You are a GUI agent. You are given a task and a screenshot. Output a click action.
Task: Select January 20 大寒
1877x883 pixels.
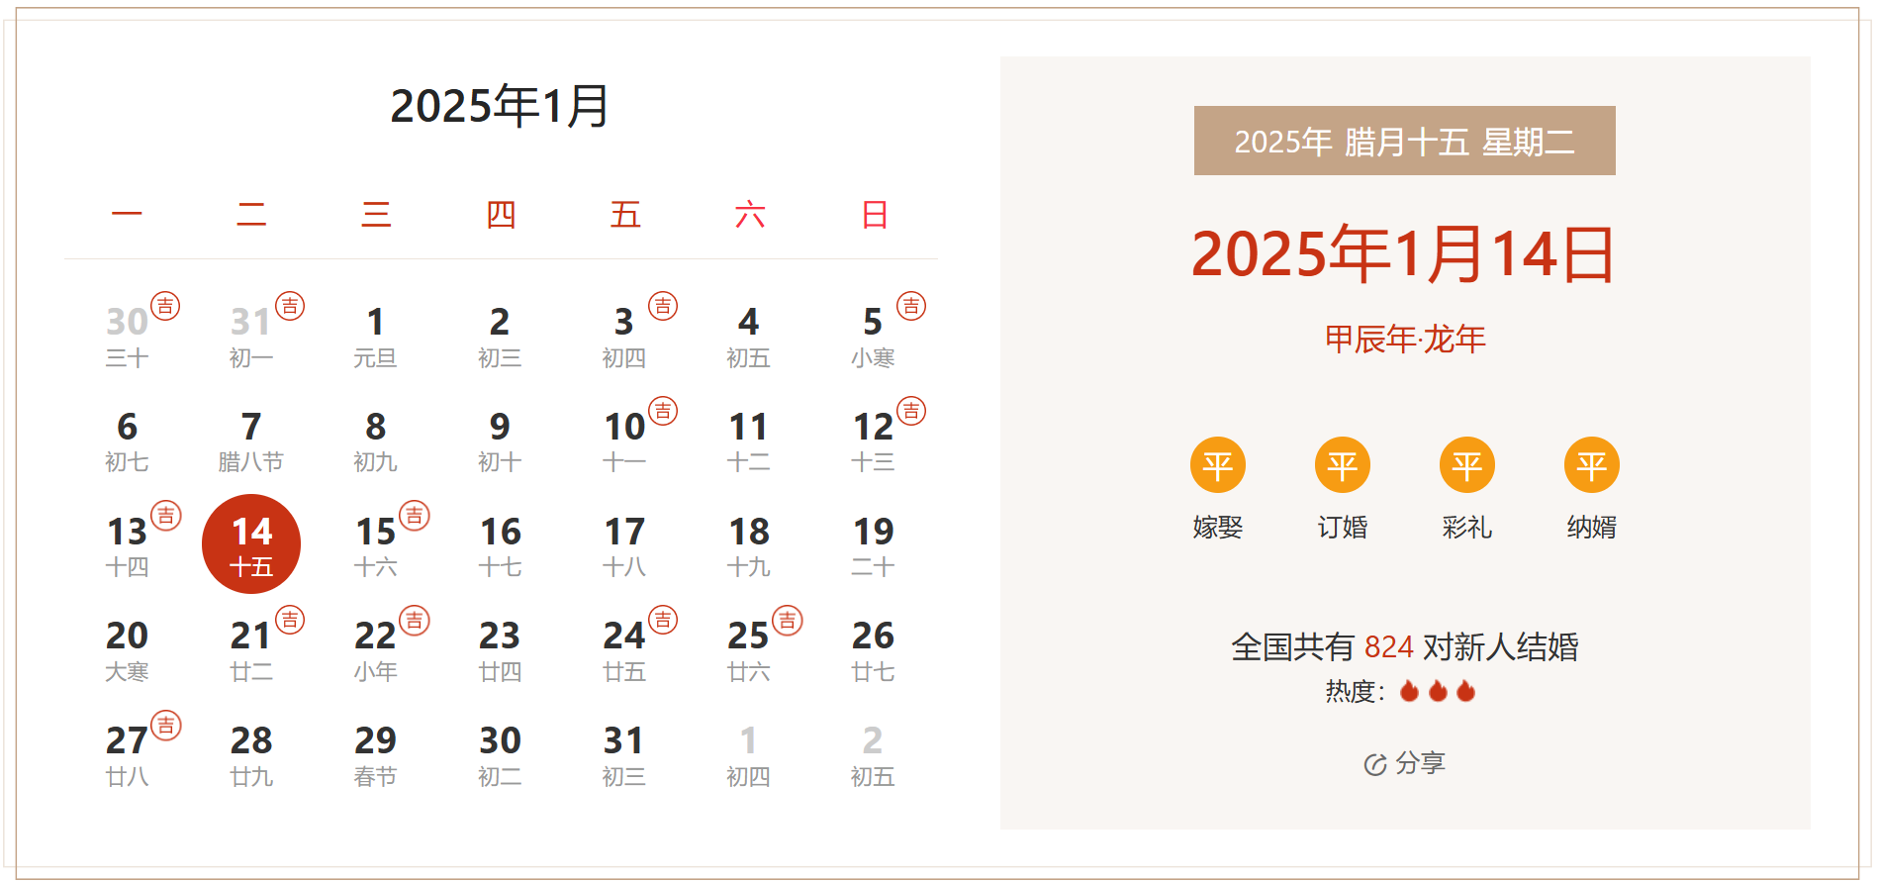[x=127, y=650]
